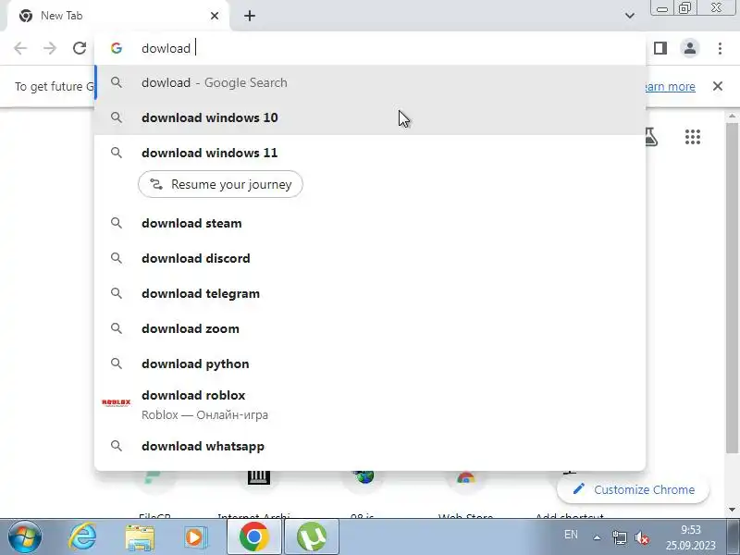Choose 'download discord' suggestion
The image size is (740, 555).
tap(370, 258)
